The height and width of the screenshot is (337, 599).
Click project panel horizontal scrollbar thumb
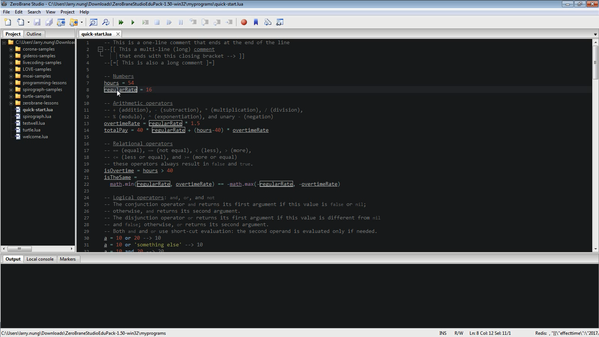pyautogui.click(x=19, y=249)
